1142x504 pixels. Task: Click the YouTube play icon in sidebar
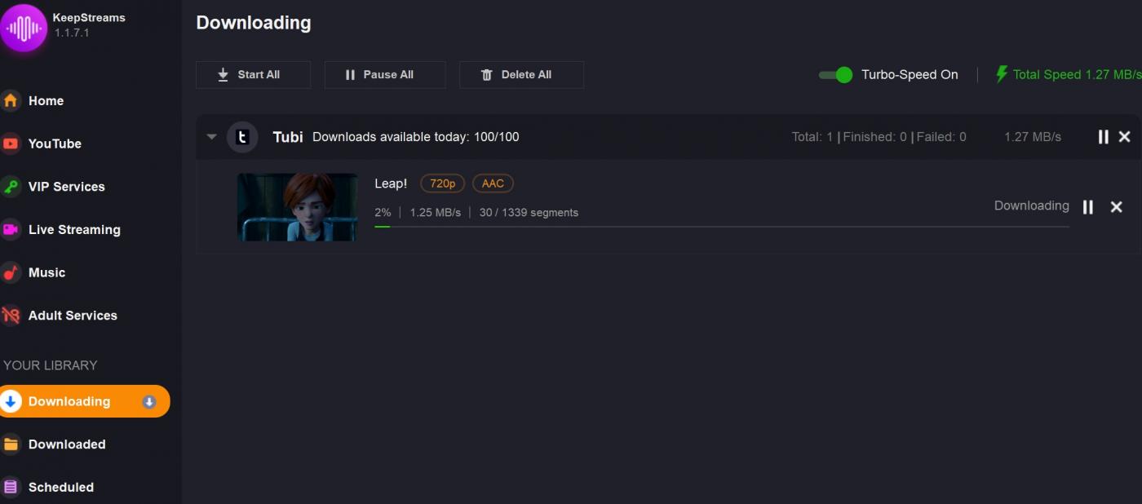pyautogui.click(x=10, y=144)
